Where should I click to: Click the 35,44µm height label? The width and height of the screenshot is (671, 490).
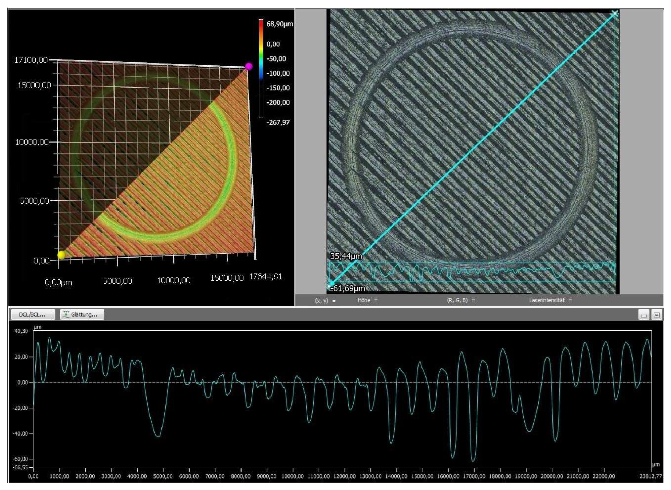(346, 256)
